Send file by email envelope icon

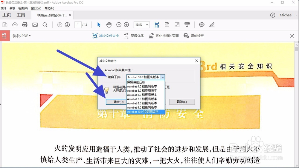click(x=35, y=25)
